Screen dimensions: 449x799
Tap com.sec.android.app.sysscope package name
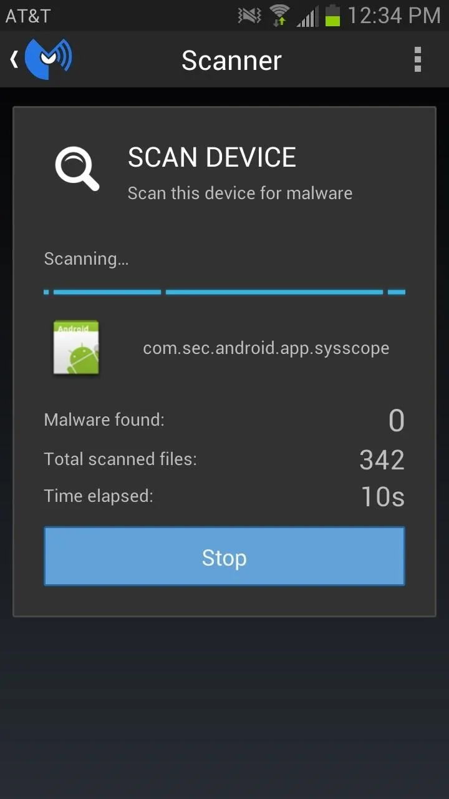click(x=266, y=348)
